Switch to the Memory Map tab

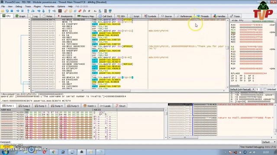86,16
